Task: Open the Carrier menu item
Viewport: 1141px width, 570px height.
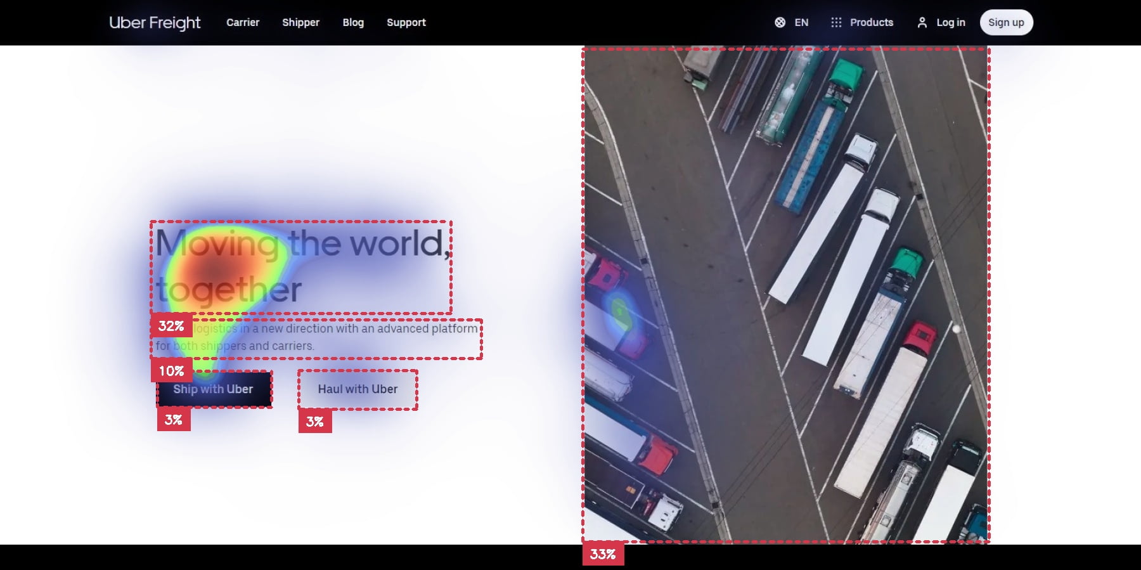Action: (x=243, y=23)
